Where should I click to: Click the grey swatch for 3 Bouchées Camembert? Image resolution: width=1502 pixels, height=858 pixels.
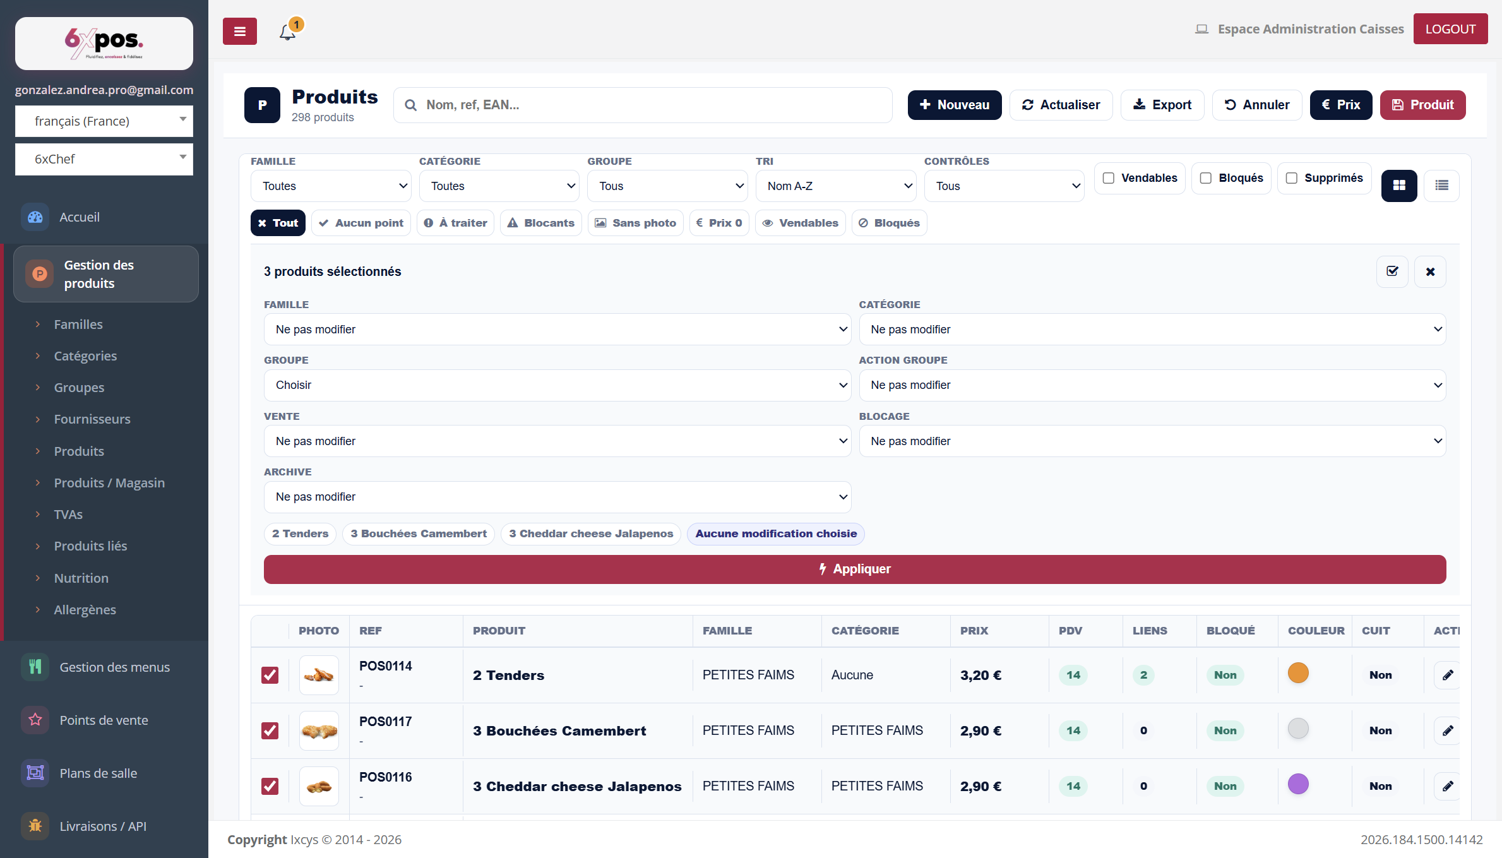(1298, 729)
